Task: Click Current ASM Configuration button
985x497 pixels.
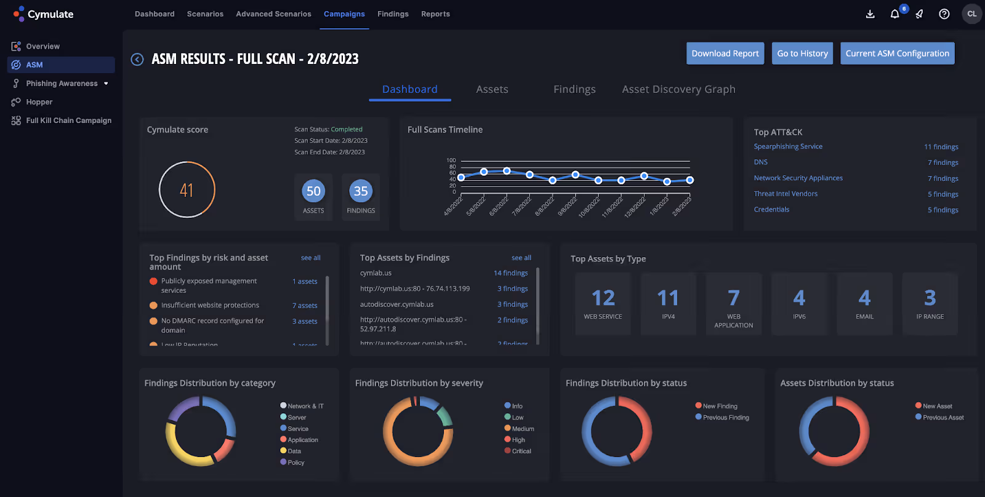Action: click(x=897, y=54)
